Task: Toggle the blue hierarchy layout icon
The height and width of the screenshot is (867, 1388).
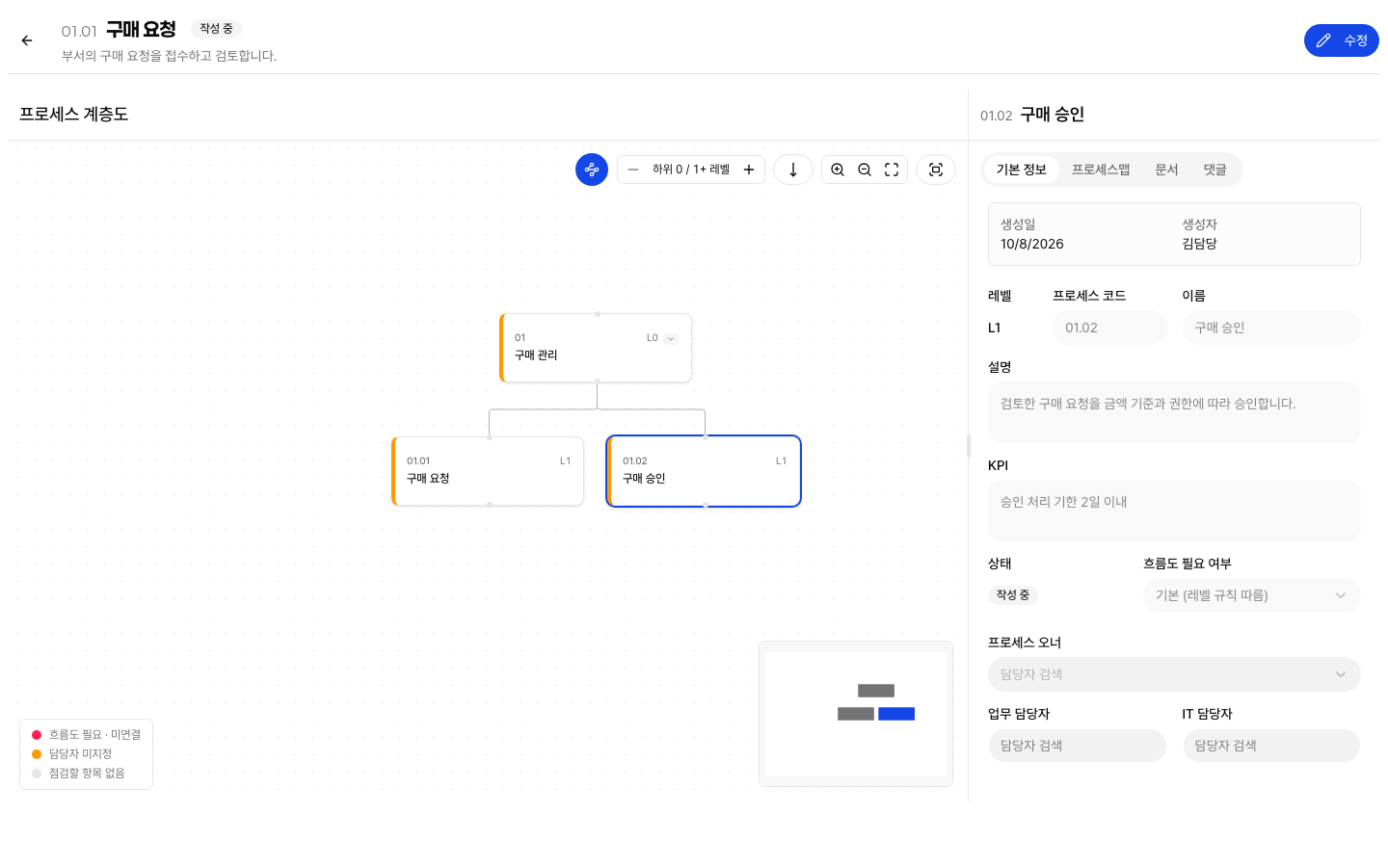Action: point(592,170)
